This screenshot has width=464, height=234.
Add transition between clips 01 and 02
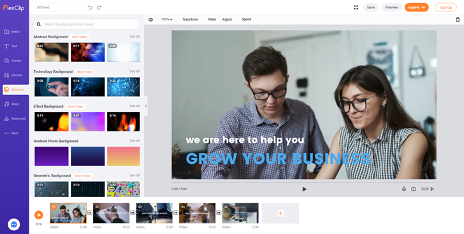pos(90,213)
